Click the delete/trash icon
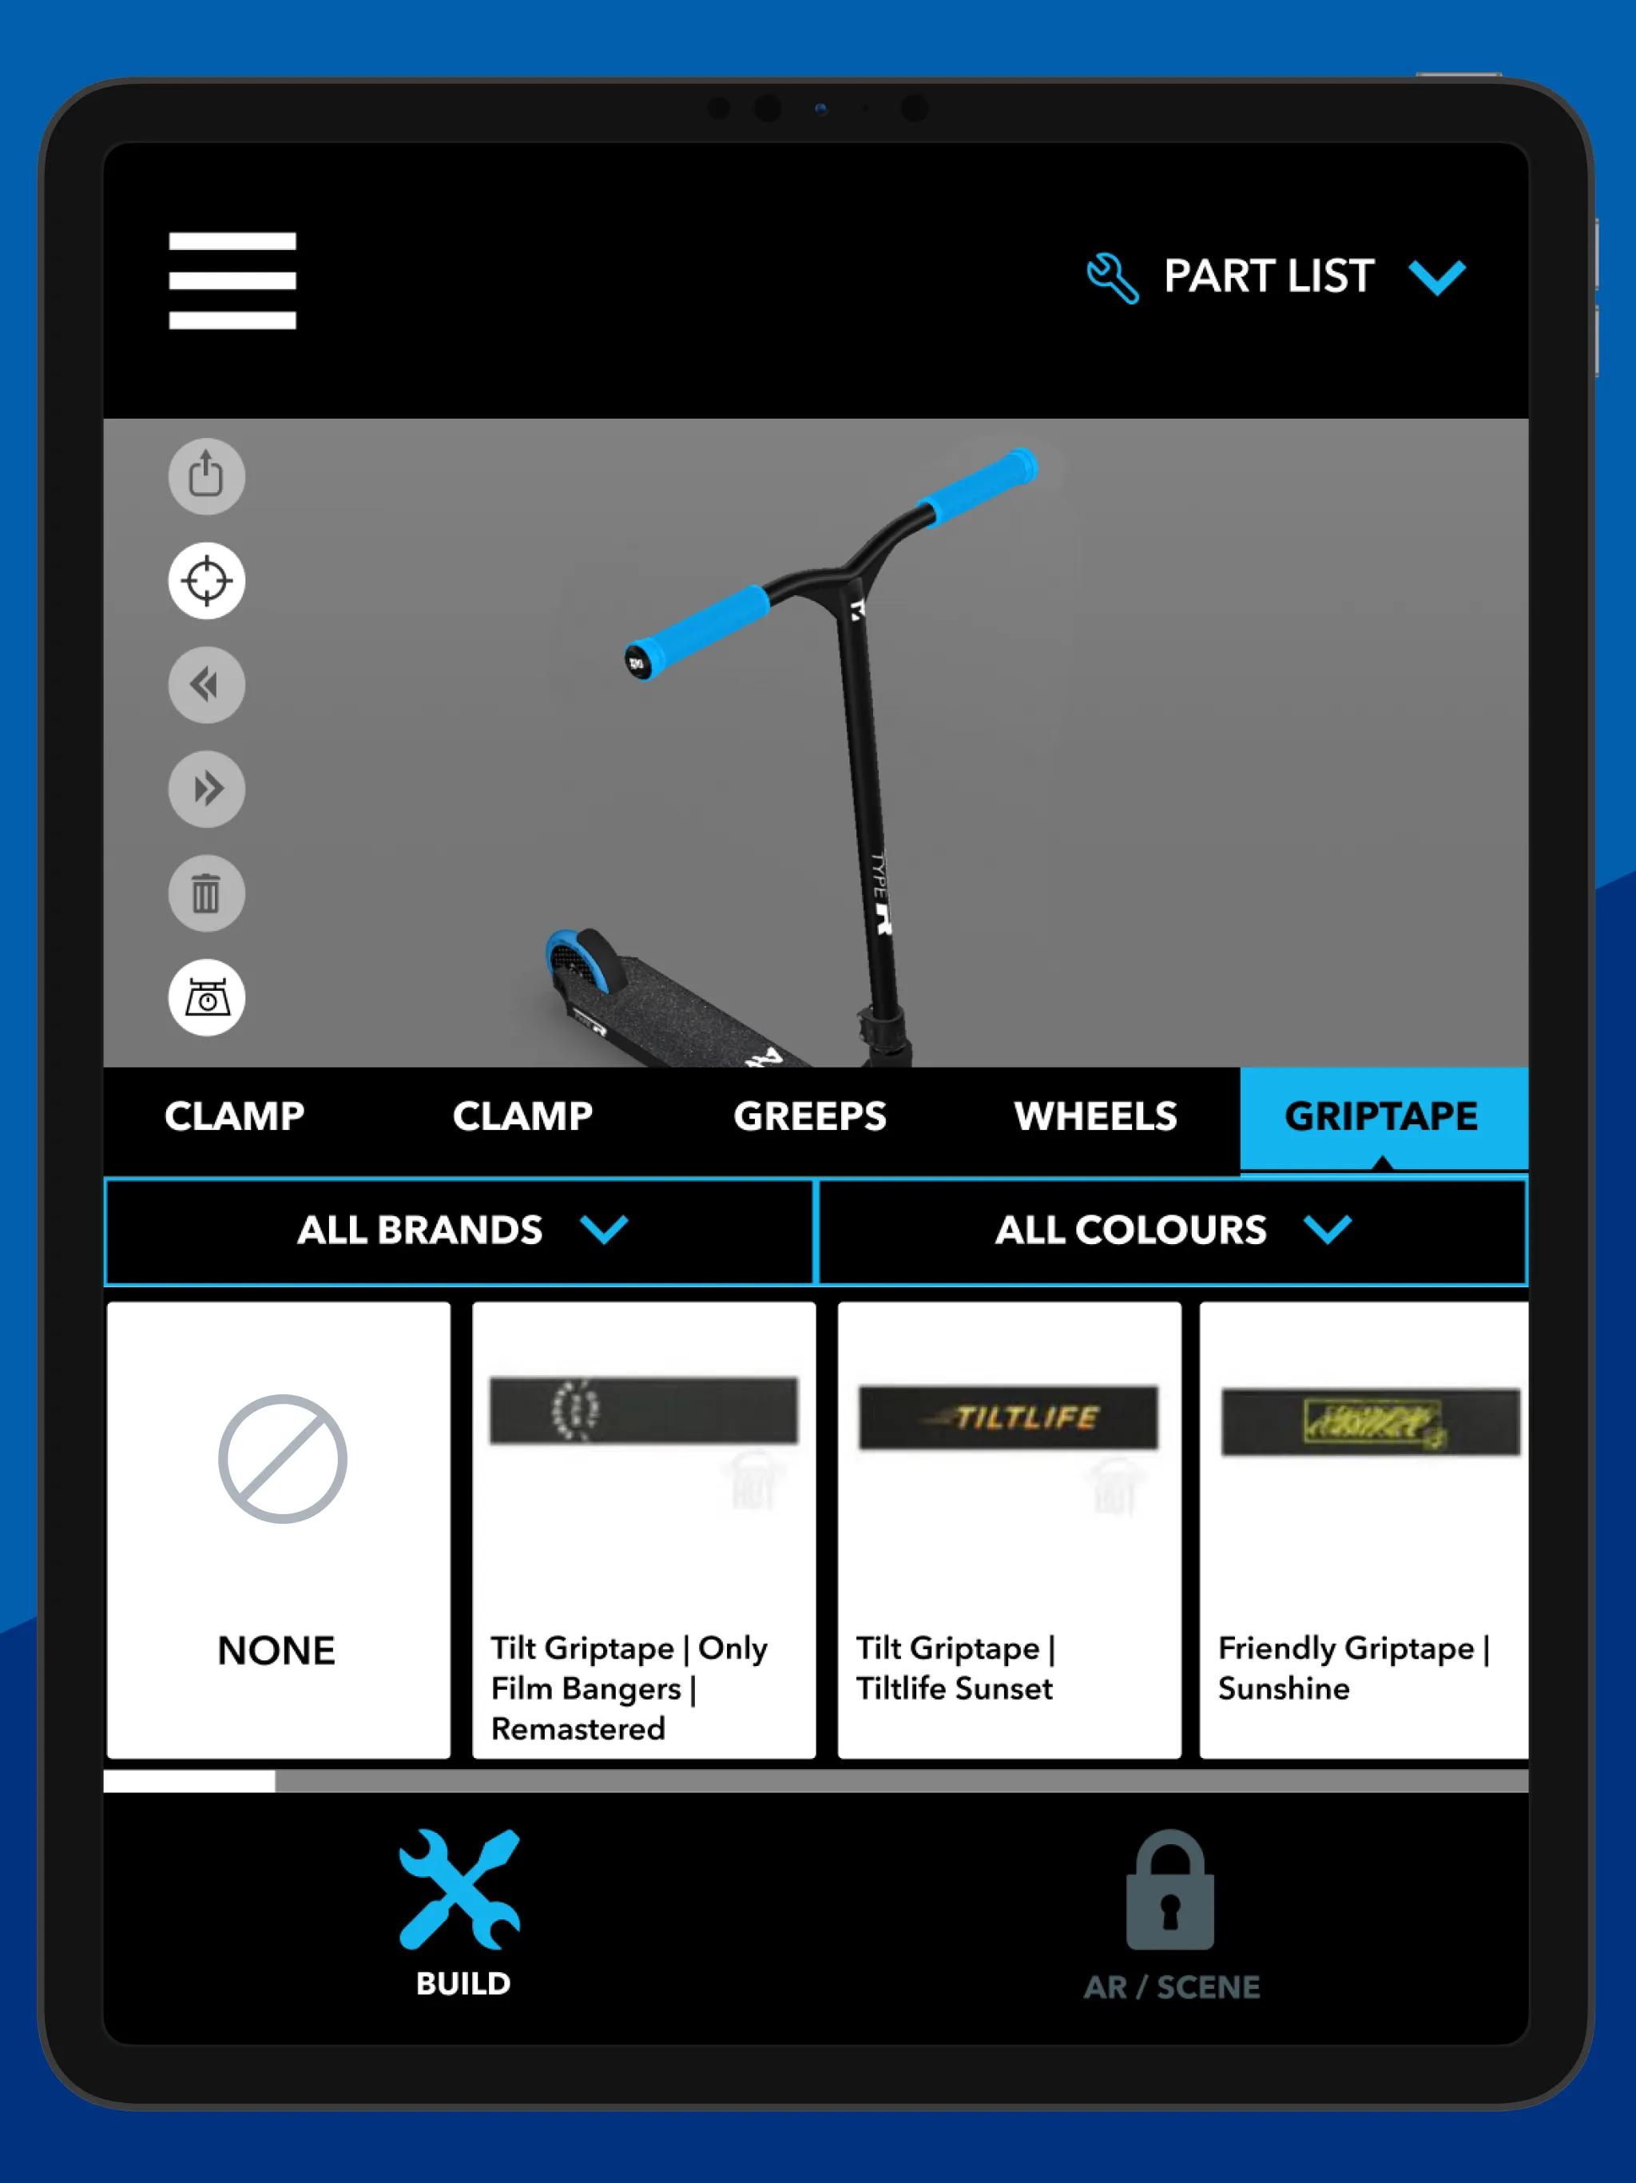 [208, 892]
